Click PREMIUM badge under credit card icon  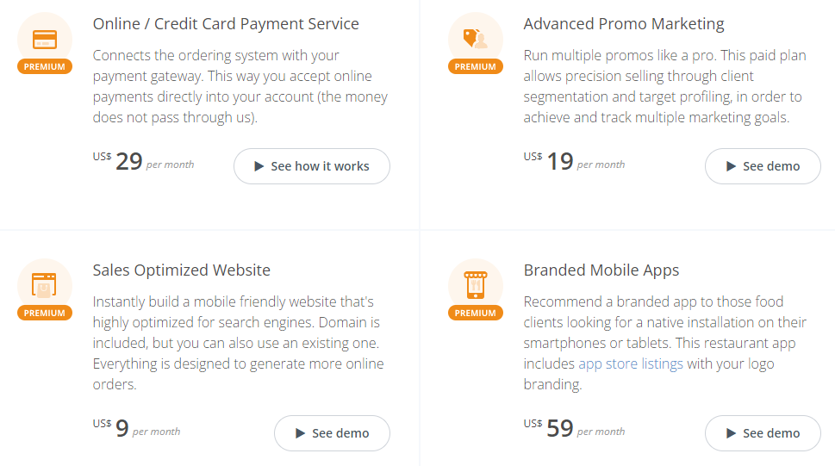point(45,66)
